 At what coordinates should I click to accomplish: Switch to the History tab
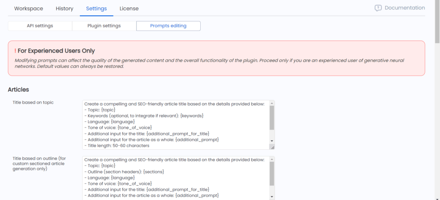64,9
